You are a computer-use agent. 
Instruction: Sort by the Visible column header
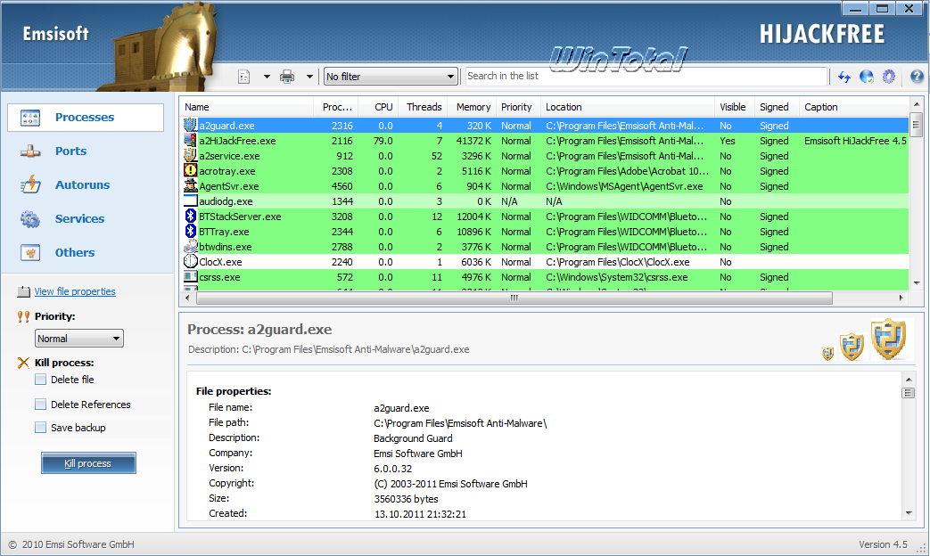pos(734,107)
